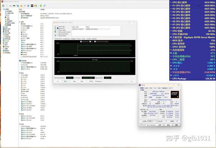Click the 网络设备 icon in sidebar tree

[x=4, y=39]
